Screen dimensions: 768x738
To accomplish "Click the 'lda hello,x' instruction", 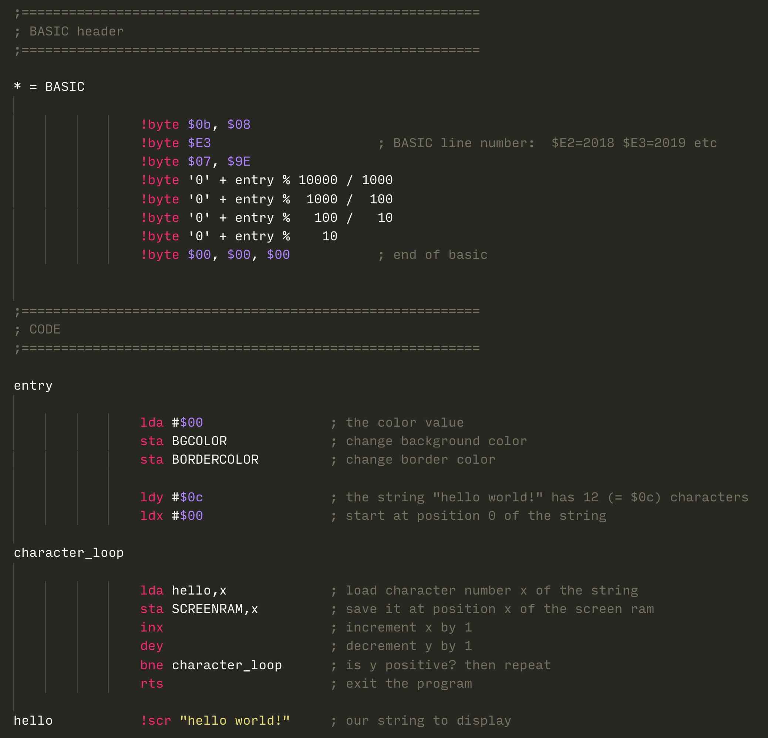I will pyautogui.click(x=184, y=590).
